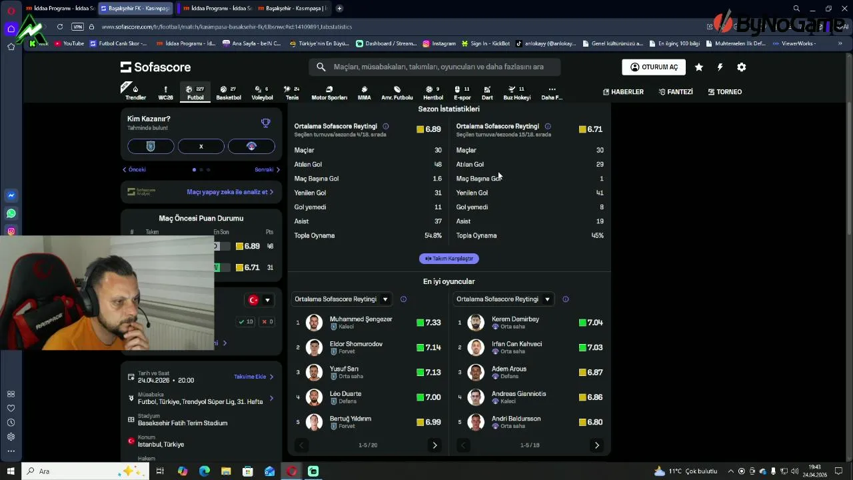Open info icon beside right Ortalama Sofascore Reytingi
The width and height of the screenshot is (853, 480).
tap(548, 126)
